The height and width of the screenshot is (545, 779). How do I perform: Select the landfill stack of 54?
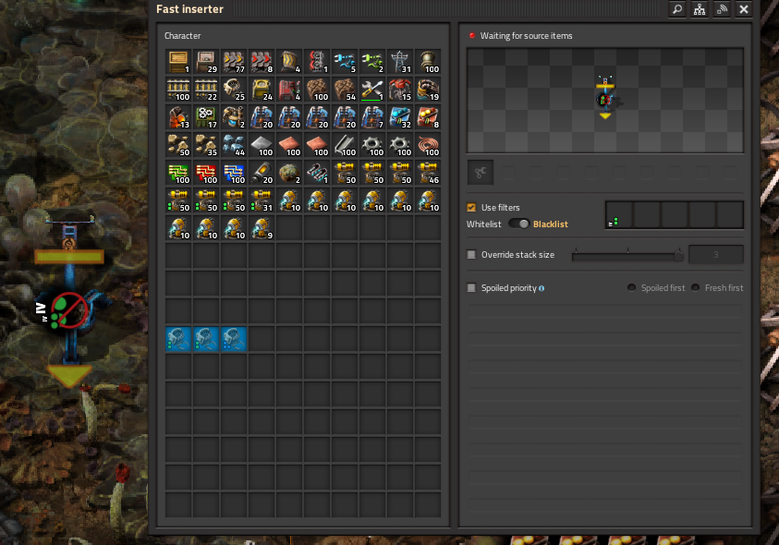[346, 90]
